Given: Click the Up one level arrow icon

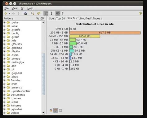Looking at the screenshot, I should pyautogui.click(x=18, y=13).
